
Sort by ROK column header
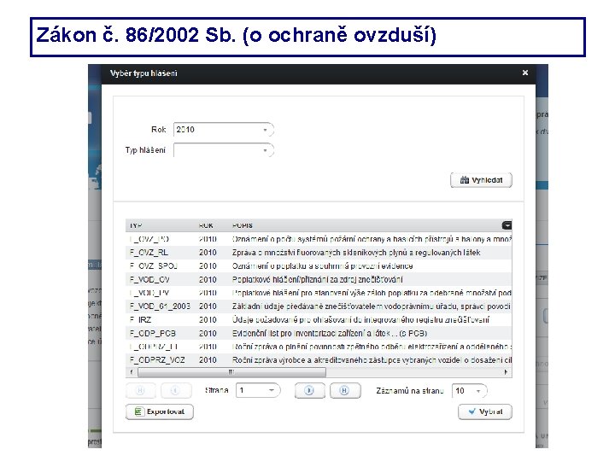point(206,225)
